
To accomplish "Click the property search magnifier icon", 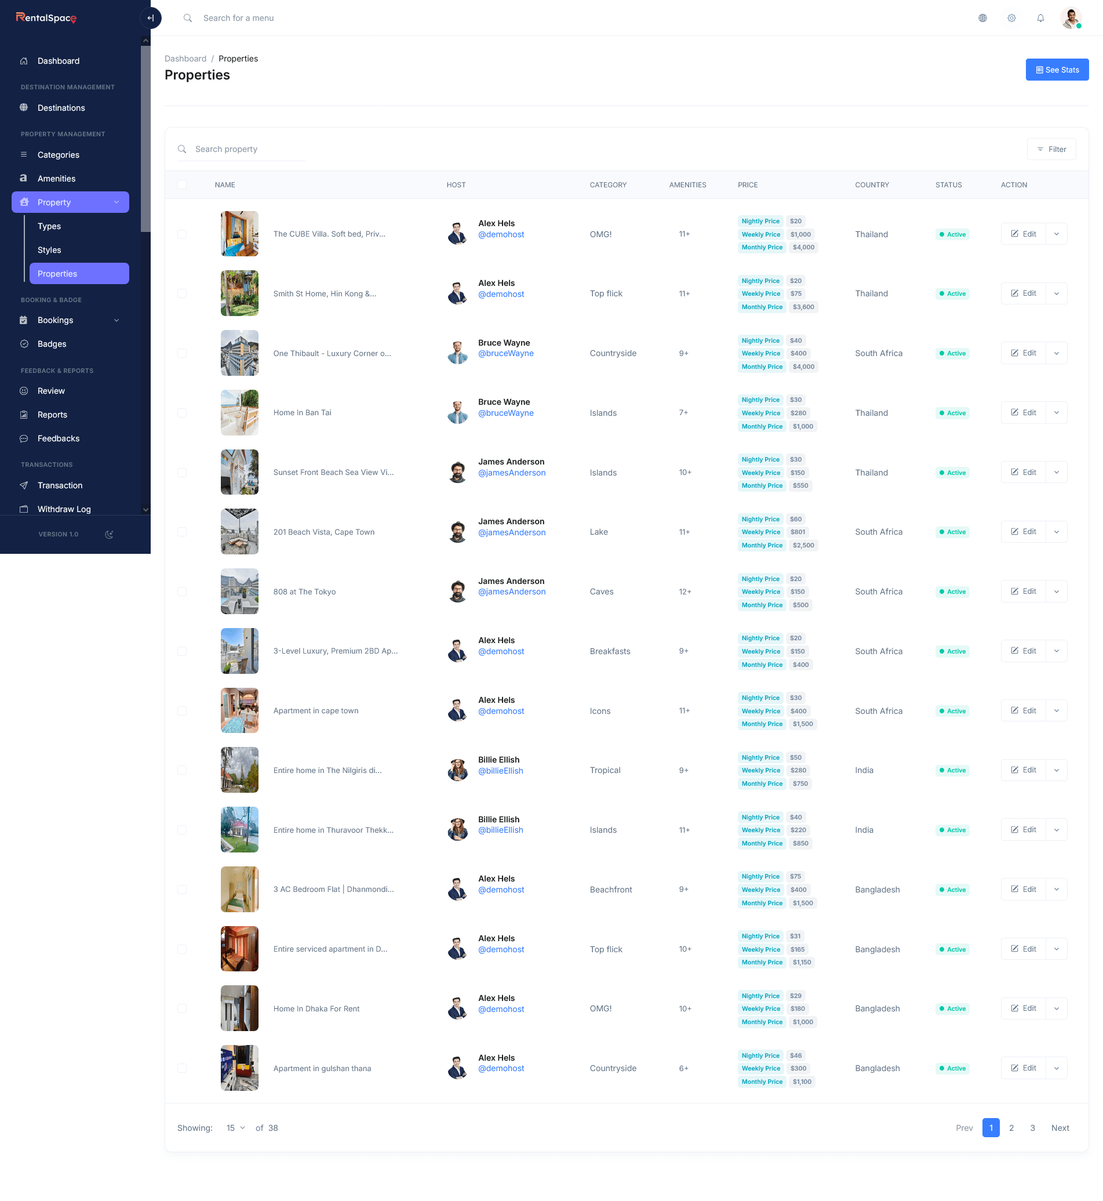I will [x=182, y=148].
